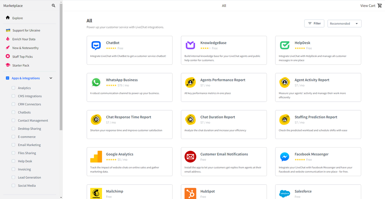Open the Recommended sort dropdown
Viewport: 385px width, 199px height.
pos(344,24)
